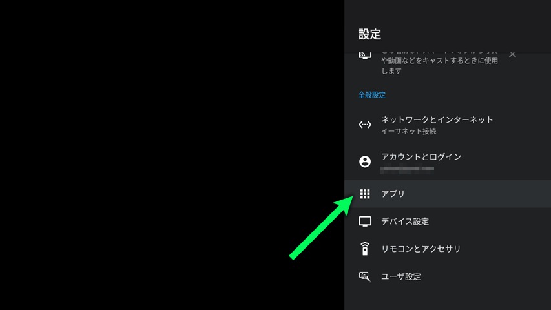Click the network ethernet arrows icon
The image size is (551, 310).
(x=365, y=125)
